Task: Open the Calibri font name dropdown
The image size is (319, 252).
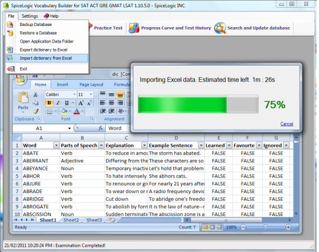Action: pyautogui.click(x=74, y=94)
